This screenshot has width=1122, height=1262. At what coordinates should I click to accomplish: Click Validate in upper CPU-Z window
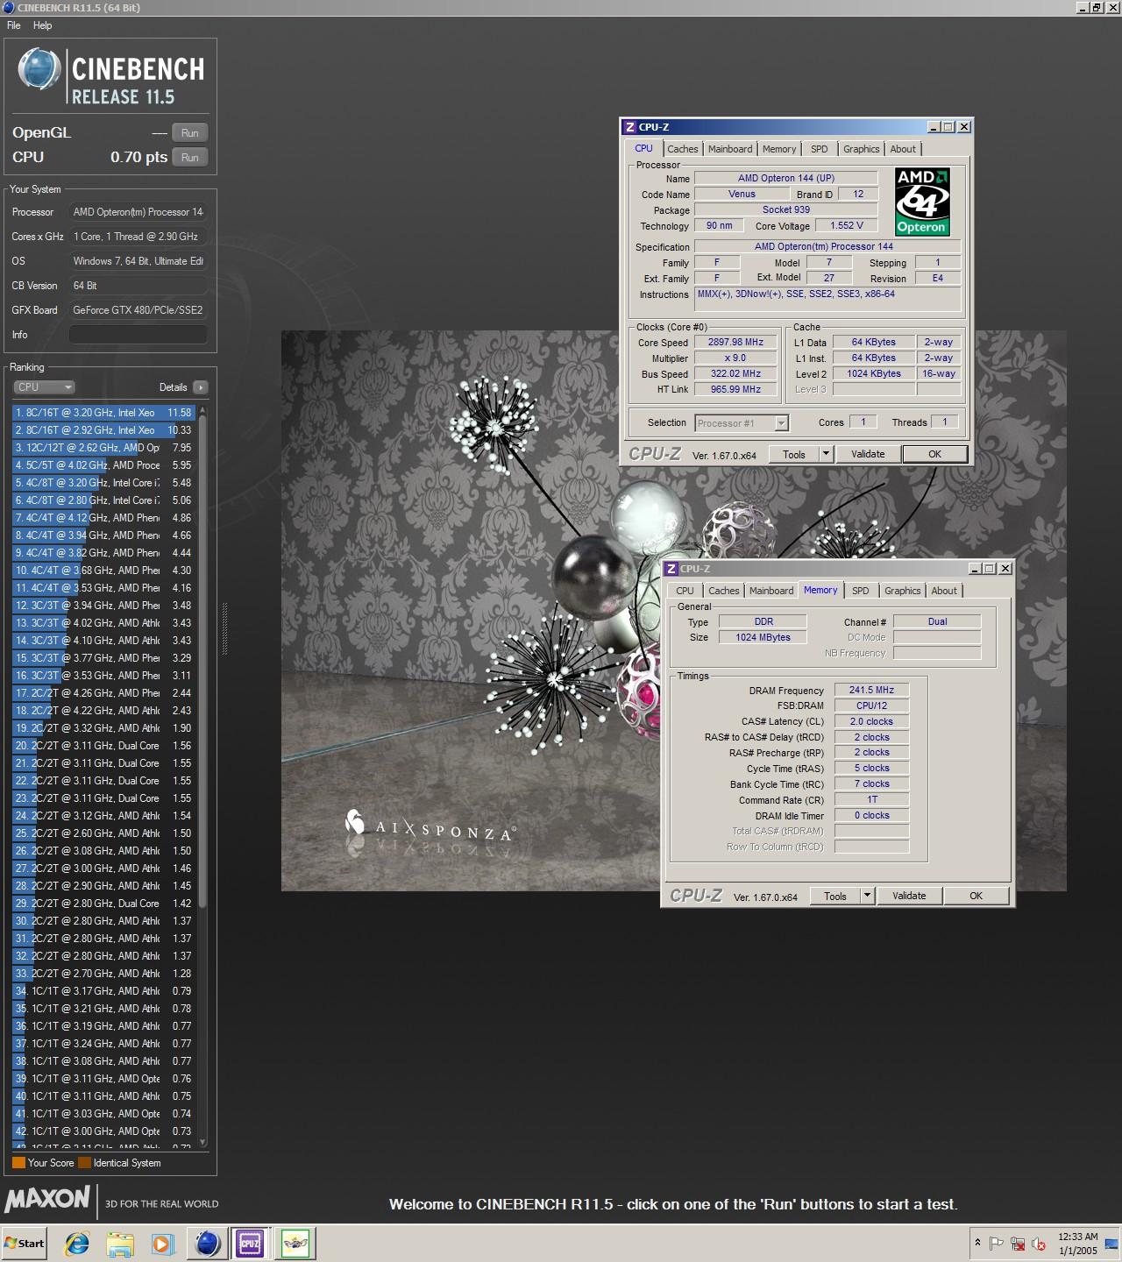pyautogui.click(x=868, y=454)
